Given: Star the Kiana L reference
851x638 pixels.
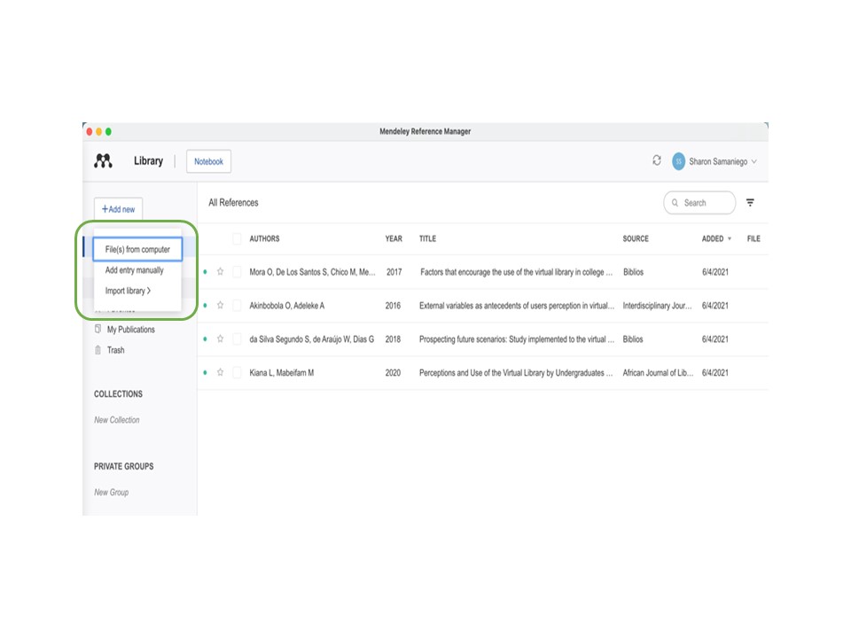Looking at the screenshot, I should coord(221,372).
